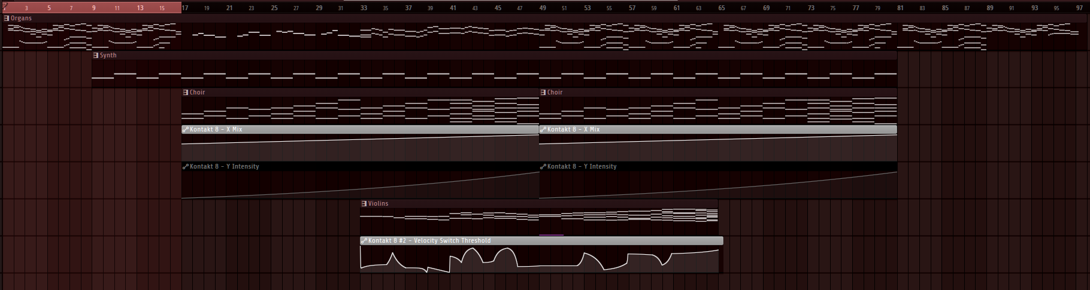1090x290 pixels.
Task: Open the Organs pattern clip menu icon
Action: coord(7,19)
